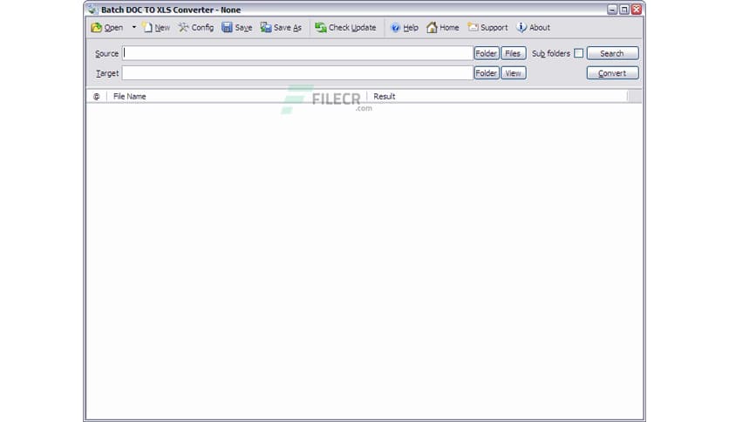729x422 pixels.
Task: Show the About dialog
Action: (x=534, y=28)
